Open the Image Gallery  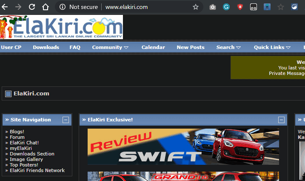26,159
